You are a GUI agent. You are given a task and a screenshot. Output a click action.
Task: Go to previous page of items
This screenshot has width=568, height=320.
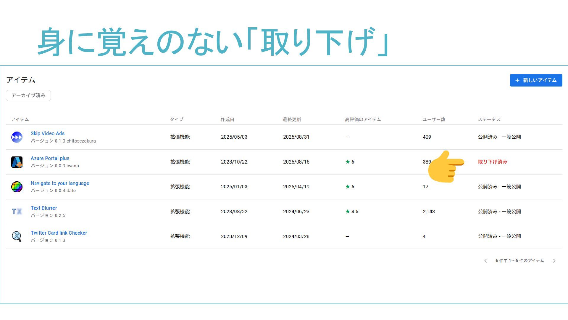pyautogui.click(x=485, y=261)
